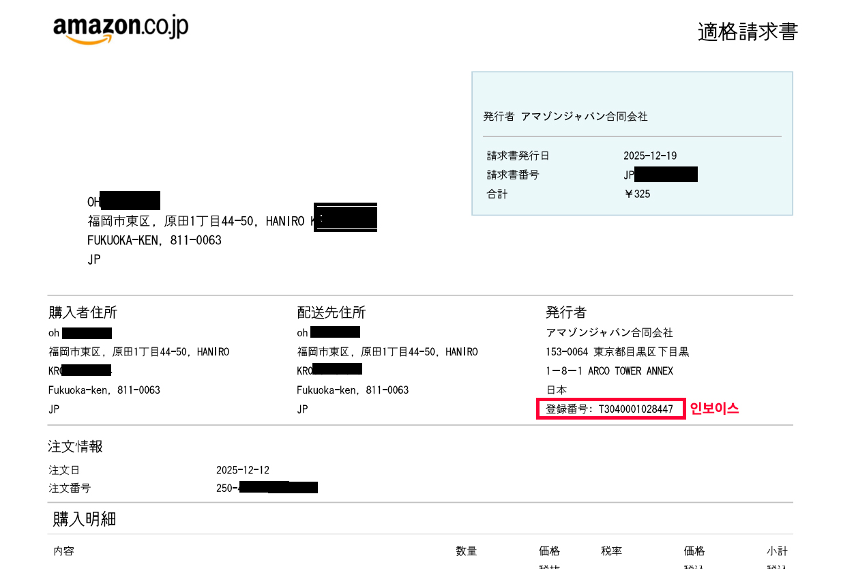Select the order date 2025-12-12
This screenshot has width=841, height=569.
[243, 470]
